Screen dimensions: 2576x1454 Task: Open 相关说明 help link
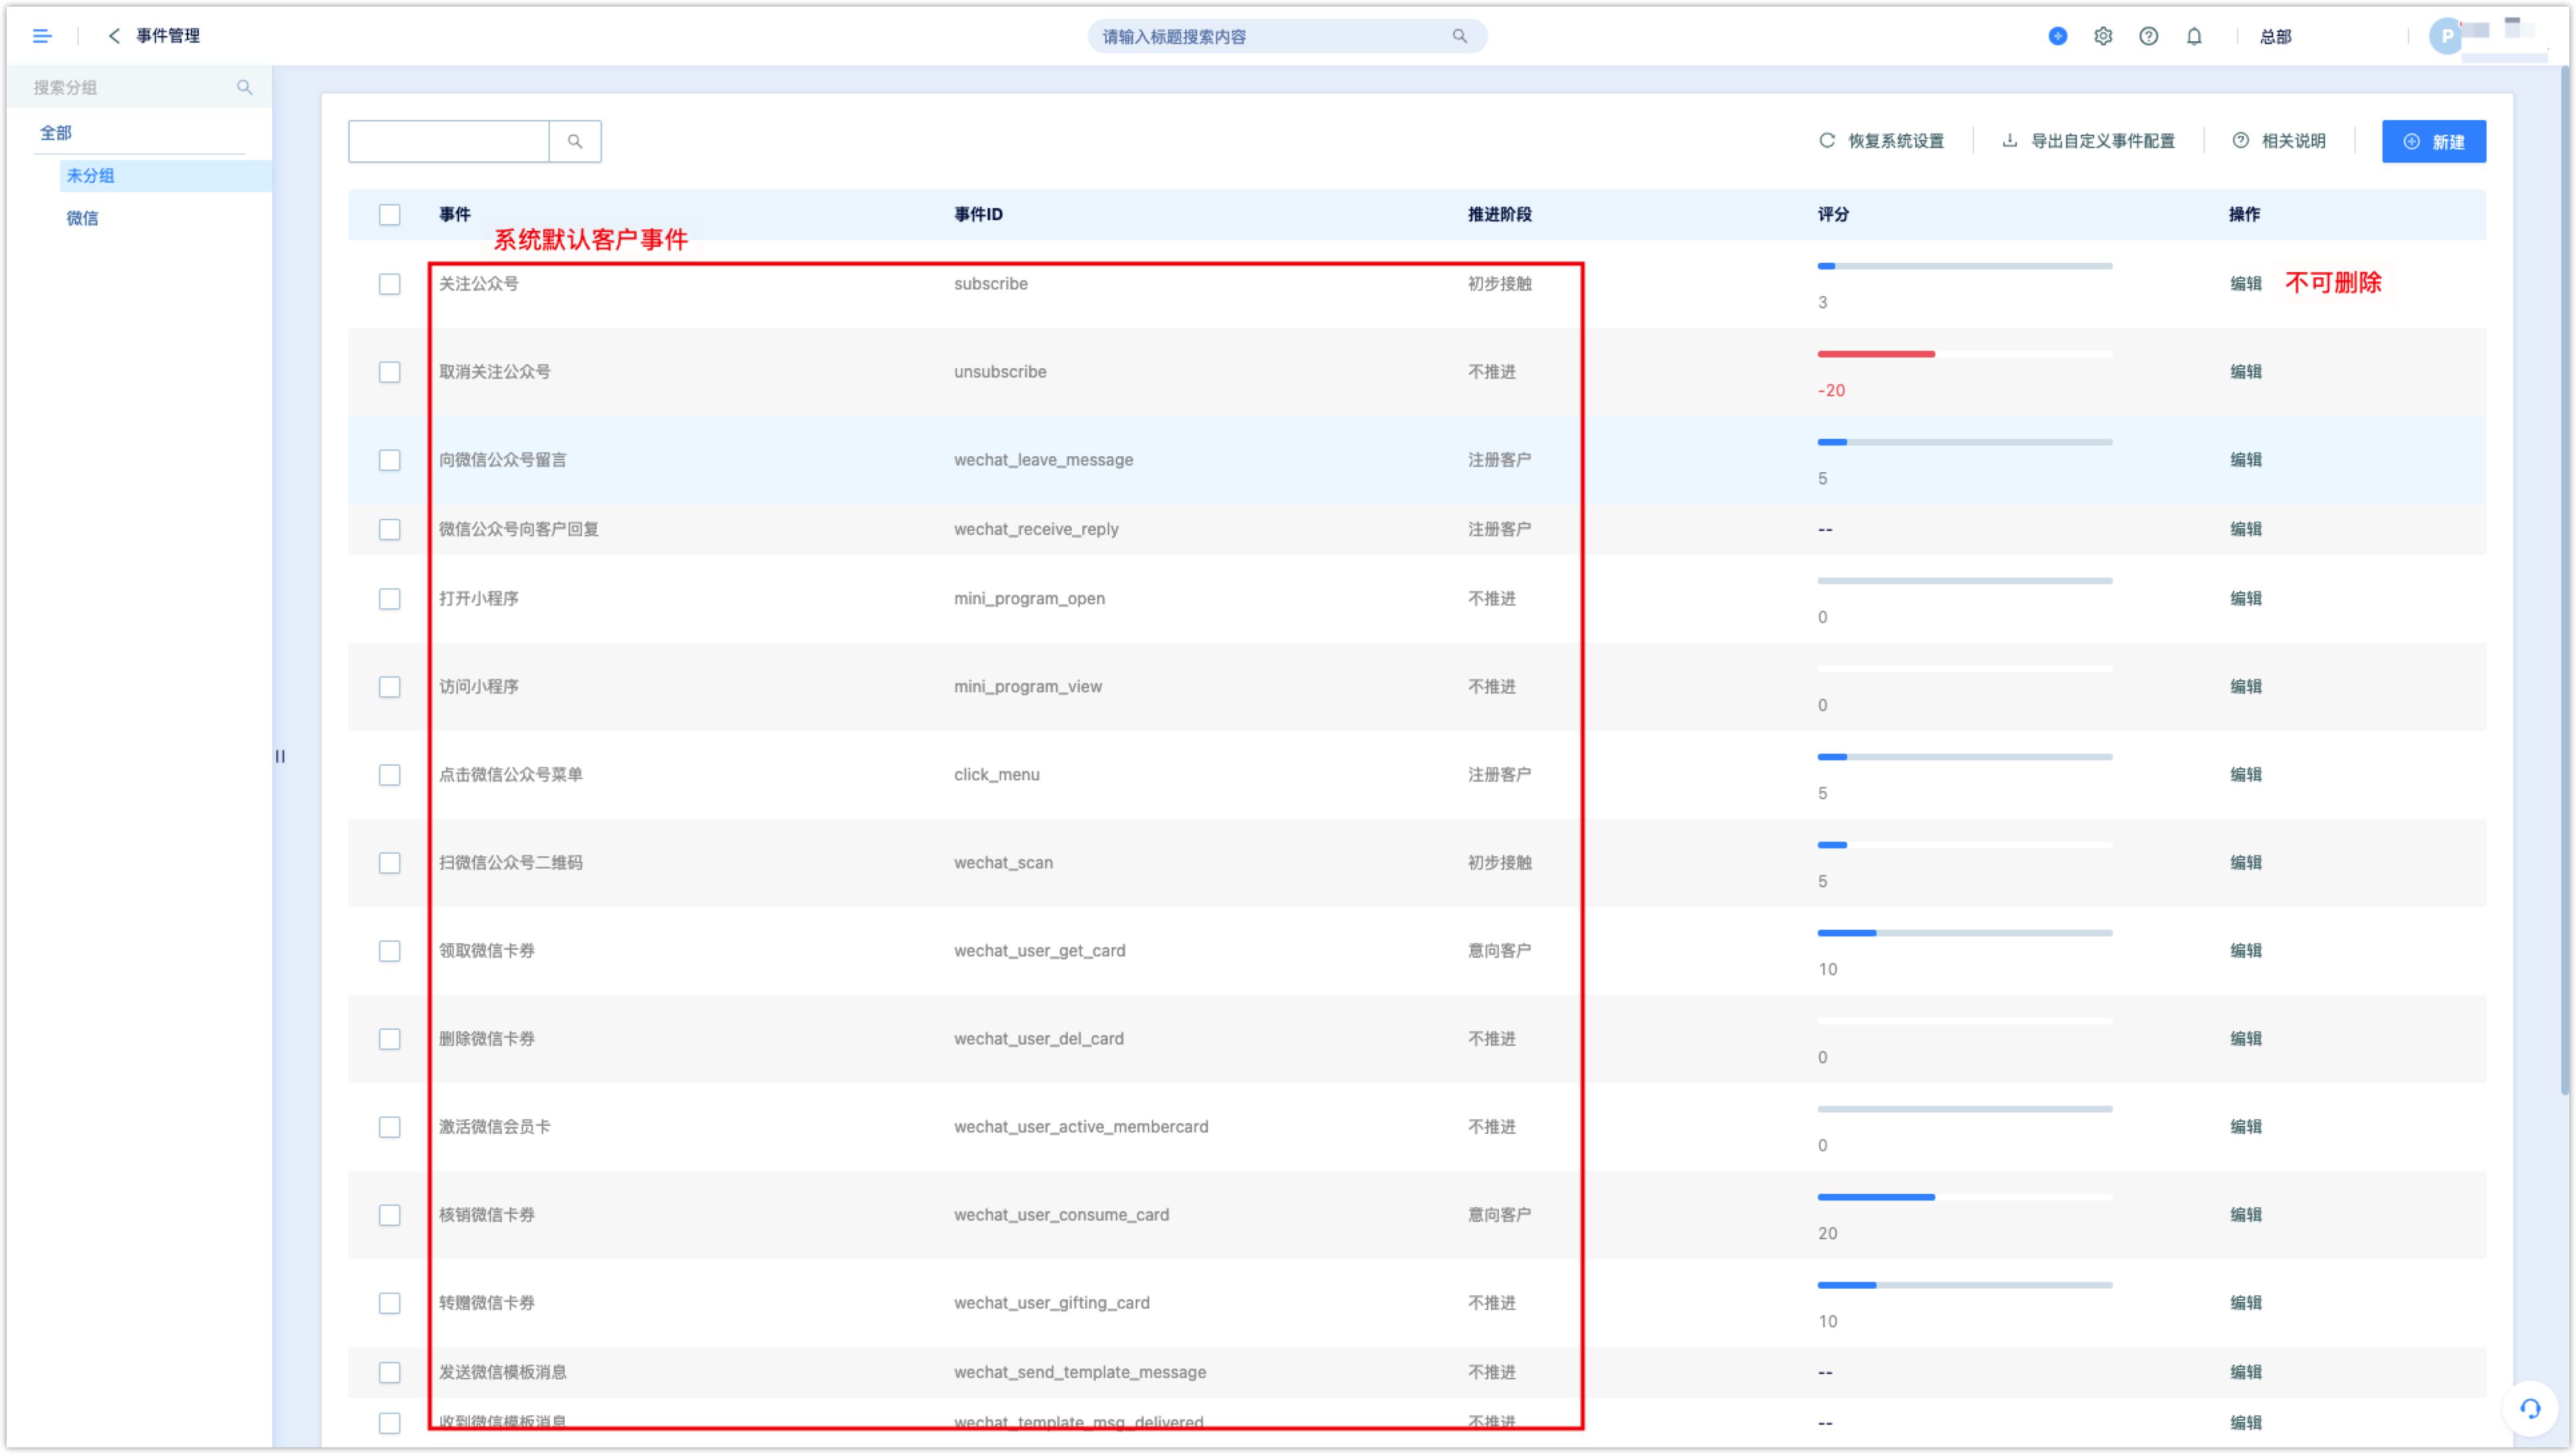pos(2279,141)
